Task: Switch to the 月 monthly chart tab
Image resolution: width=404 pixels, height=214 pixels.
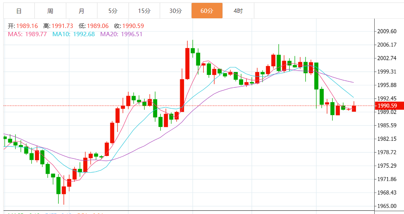Action: (81, 11)
